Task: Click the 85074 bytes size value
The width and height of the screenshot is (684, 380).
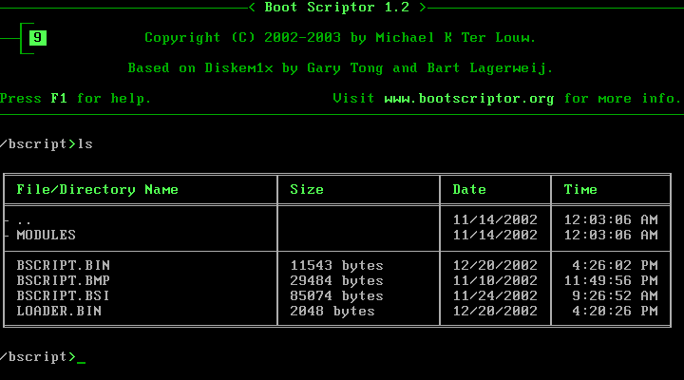Action: pyautogui.click(x=336, y=296)
